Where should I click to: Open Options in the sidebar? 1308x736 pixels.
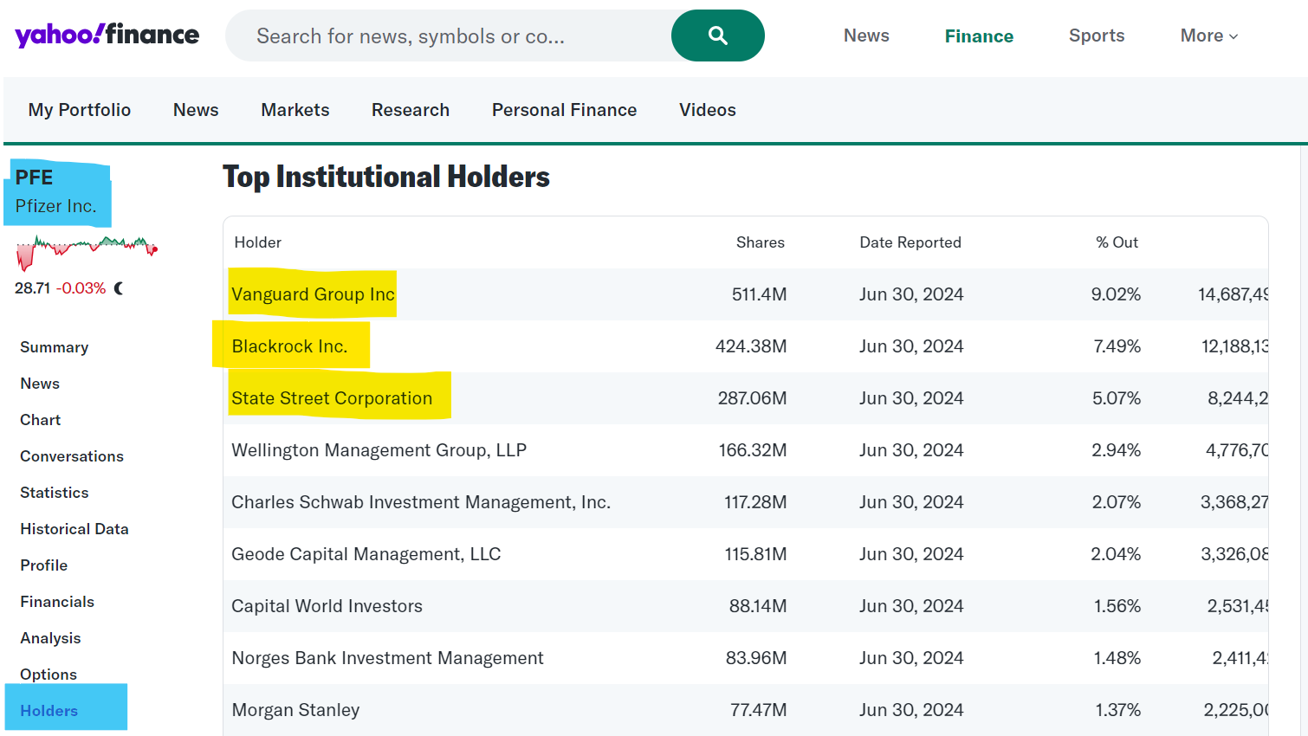[x=49, y=675]
